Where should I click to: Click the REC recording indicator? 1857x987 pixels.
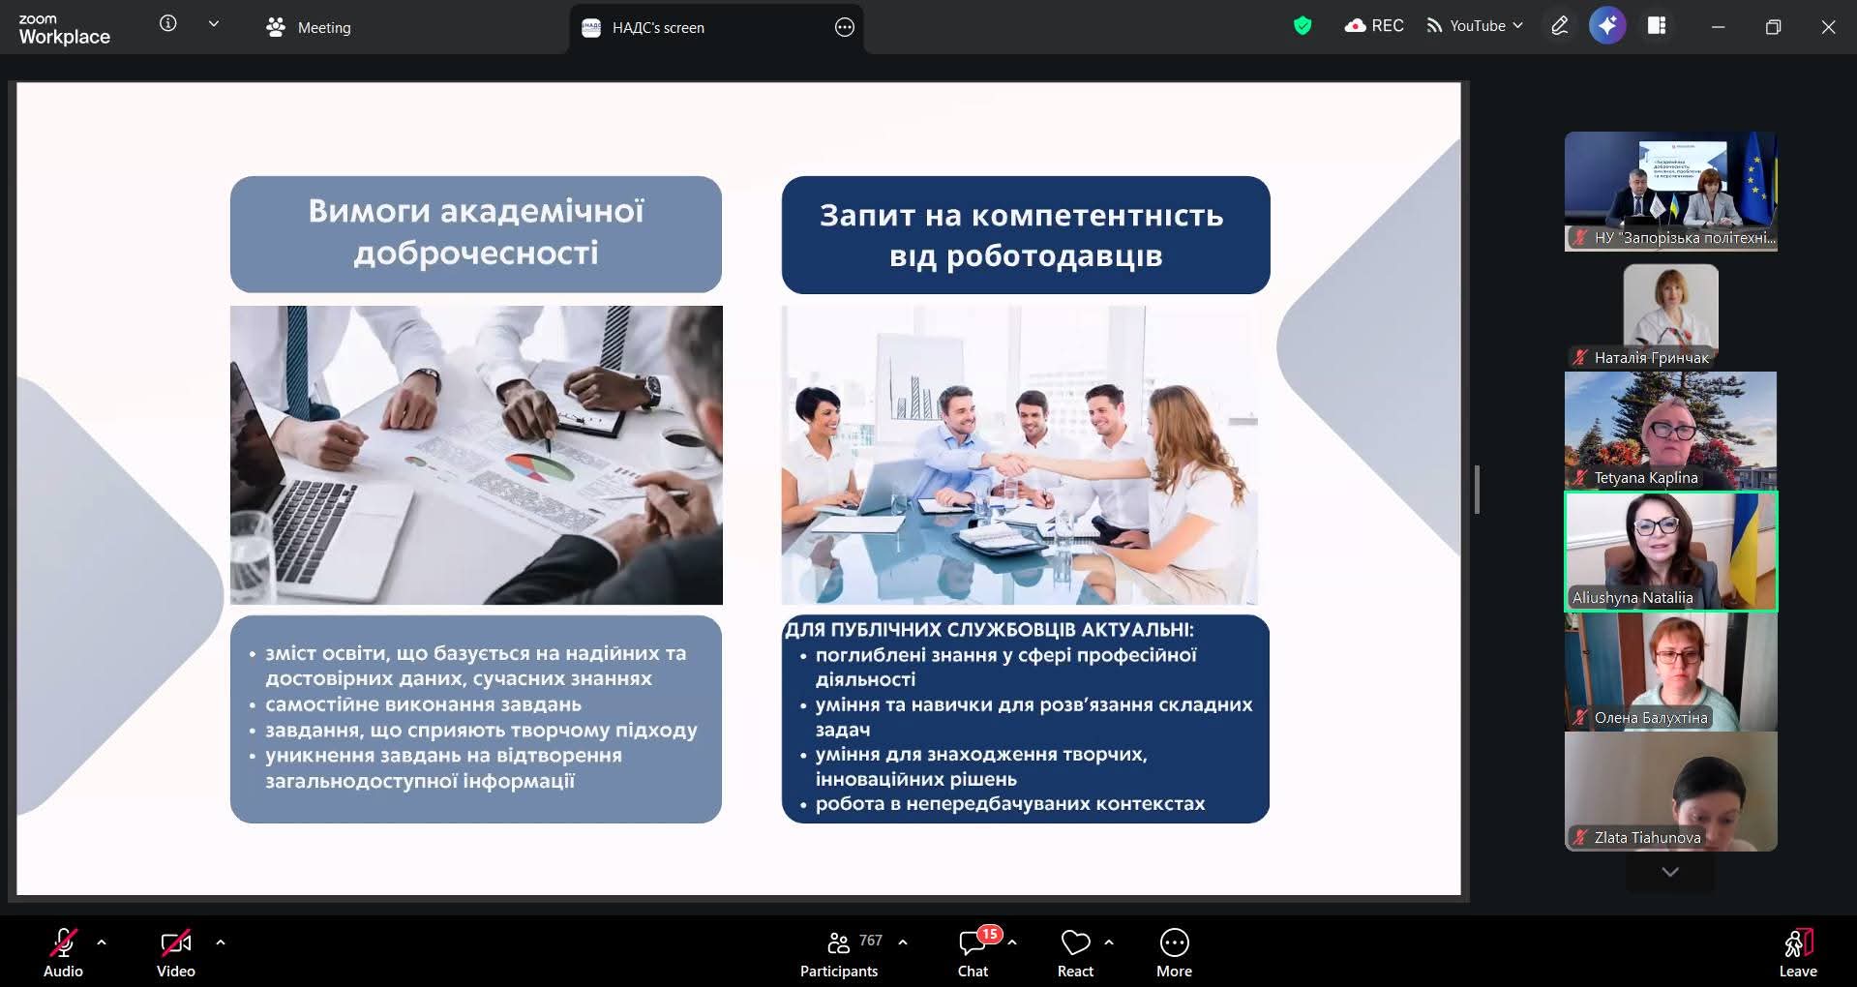(x=1374, y=26)
